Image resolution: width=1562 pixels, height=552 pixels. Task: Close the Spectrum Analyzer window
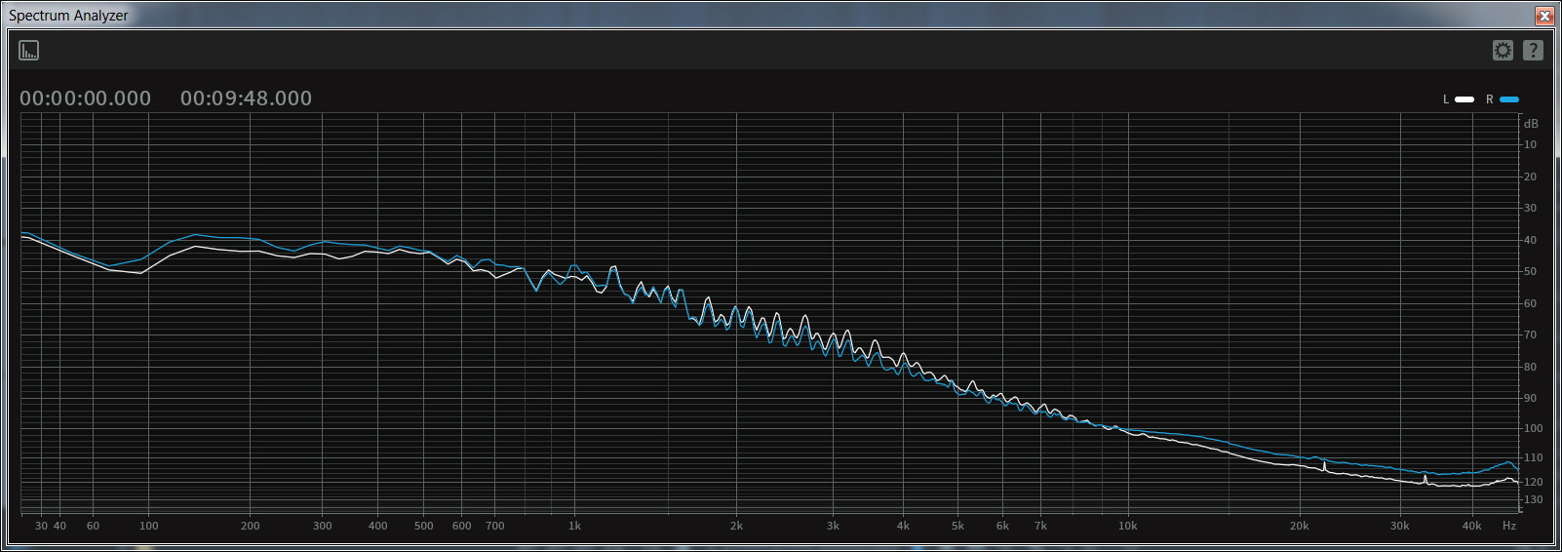click(1543, 16)
